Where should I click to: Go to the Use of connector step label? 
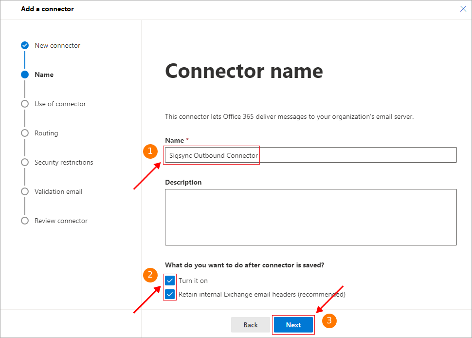pyautogui.click(x=60, y=104)
